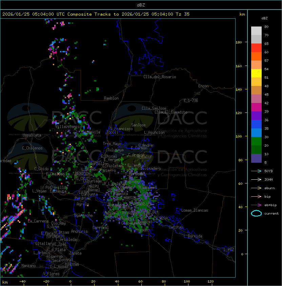Pick the red swatch between 65 and 60

[256, 48]
